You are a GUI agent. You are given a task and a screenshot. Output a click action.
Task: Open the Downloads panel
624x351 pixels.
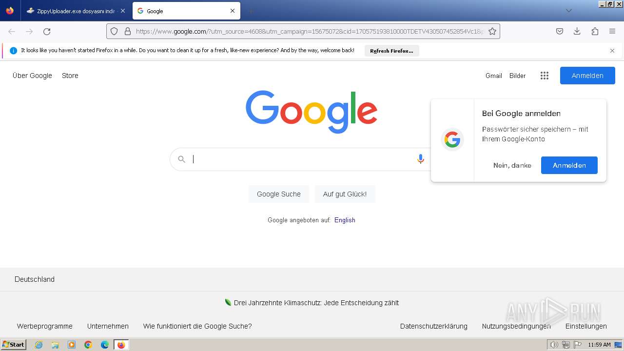(x=577, y=31)
